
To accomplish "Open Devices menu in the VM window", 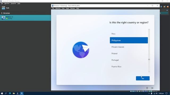I will tap(73, 8).
